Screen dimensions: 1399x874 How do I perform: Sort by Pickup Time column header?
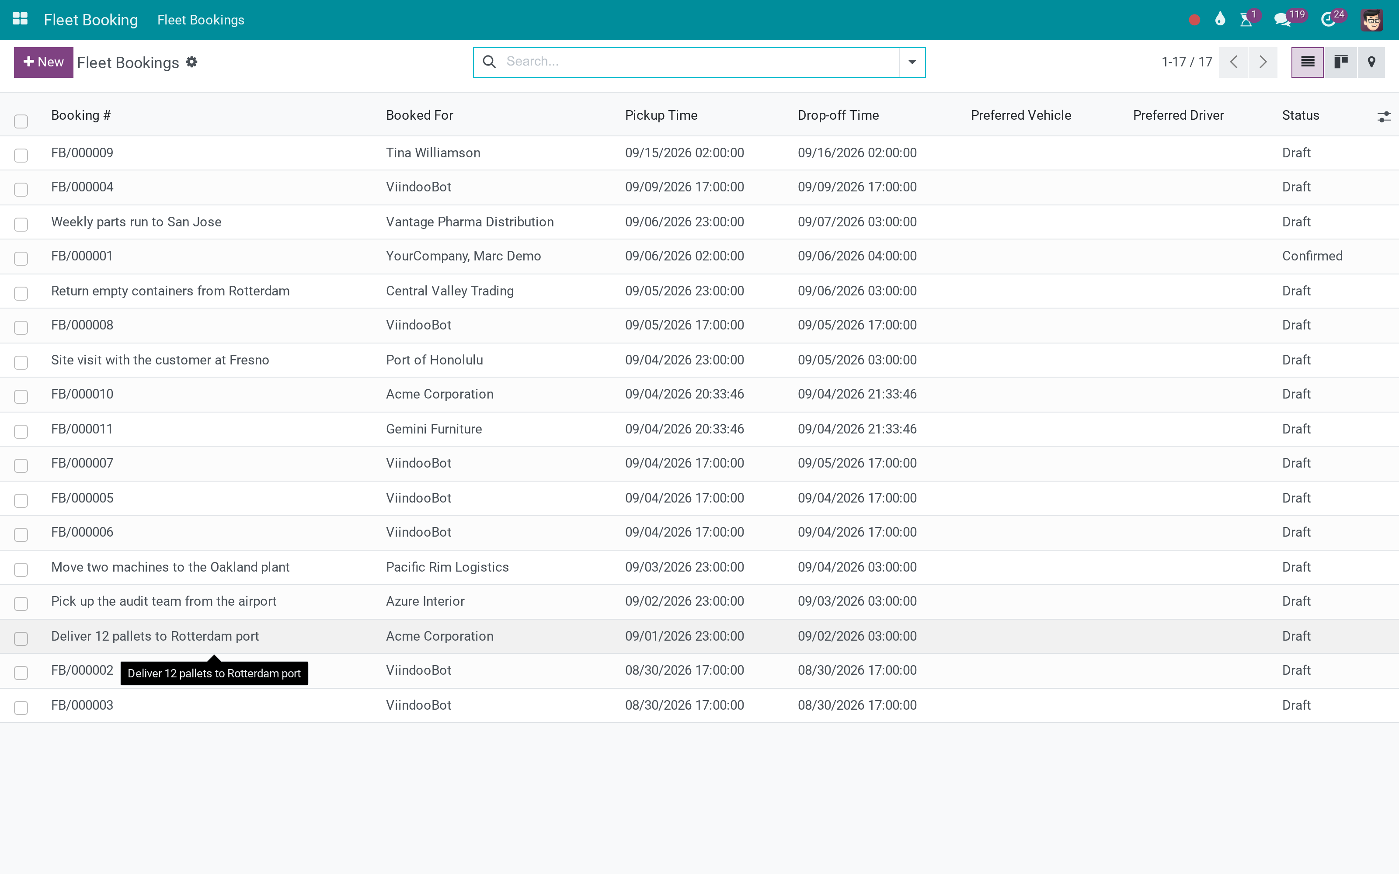pyautogui.click(x=661, y=115)
